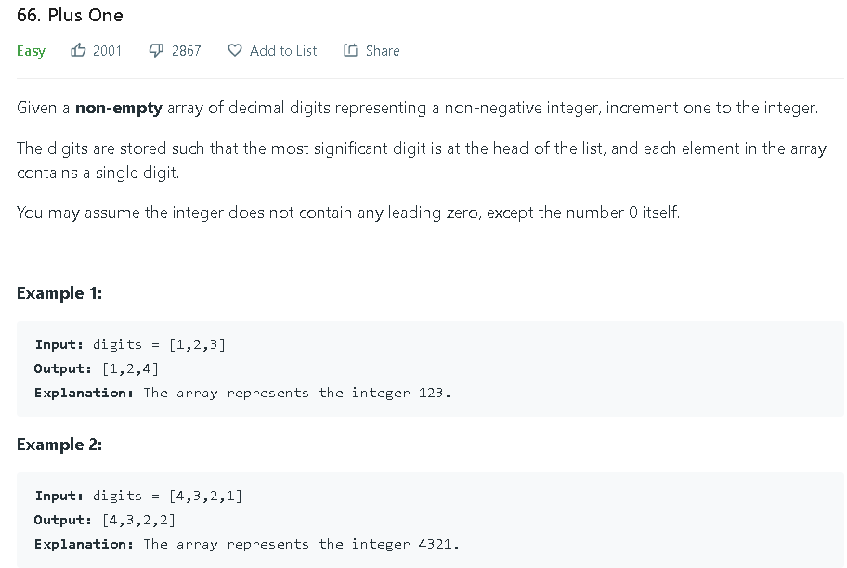Viewport: 847px width, 568px height.
Task: Click the heart icon for Add to List
Action: pos(235,50)
